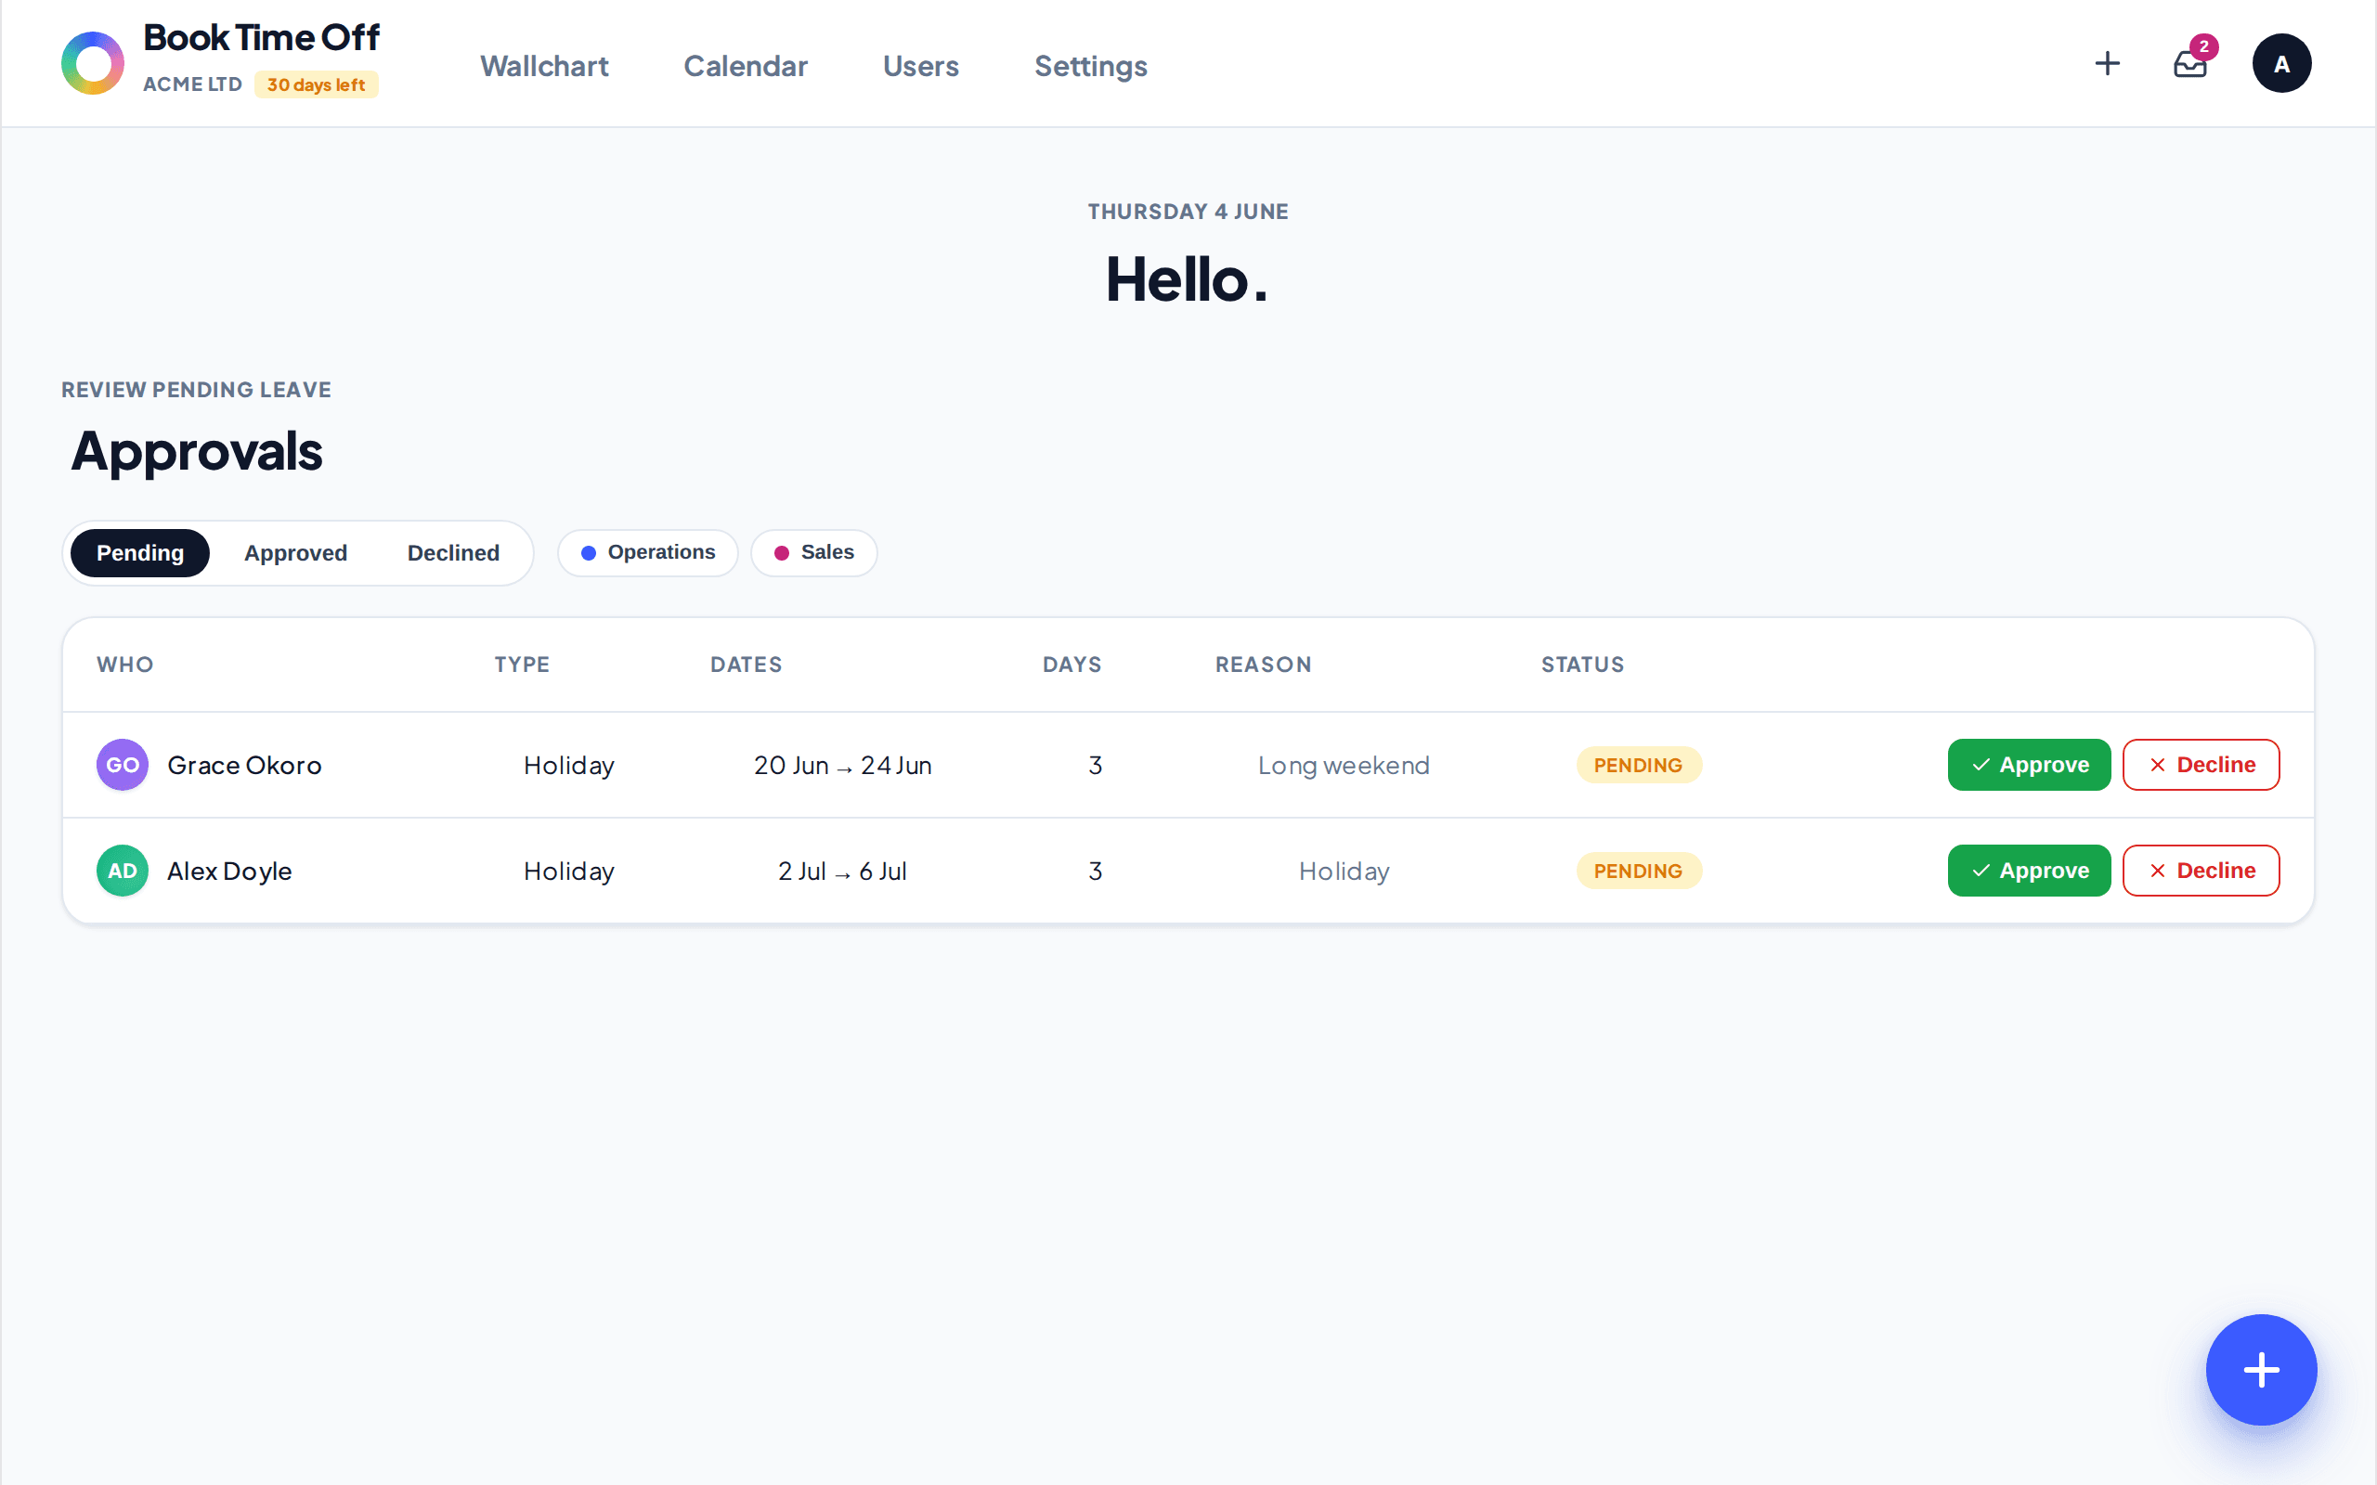Click PENDING status badge for Grace Okoro
The width and height of the screenshot is (2377, 1485).
coord(1638,765)
